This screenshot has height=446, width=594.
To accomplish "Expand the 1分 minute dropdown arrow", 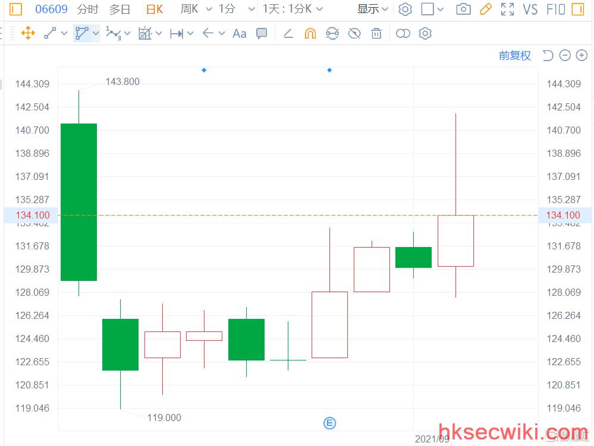I will [252, 9].
